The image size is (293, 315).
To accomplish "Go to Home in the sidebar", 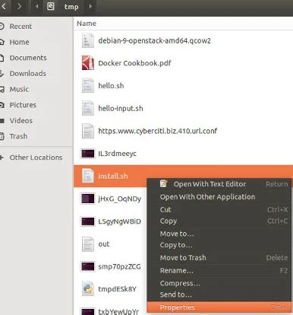I will click(x=19, y=42).
